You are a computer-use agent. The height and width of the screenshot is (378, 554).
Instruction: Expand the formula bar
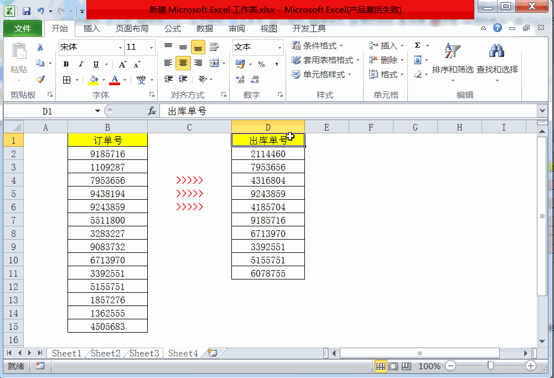[x=542, y=111]
